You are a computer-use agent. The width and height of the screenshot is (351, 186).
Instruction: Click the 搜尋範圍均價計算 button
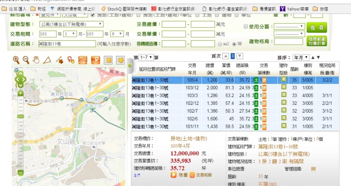tap(317, 41)
